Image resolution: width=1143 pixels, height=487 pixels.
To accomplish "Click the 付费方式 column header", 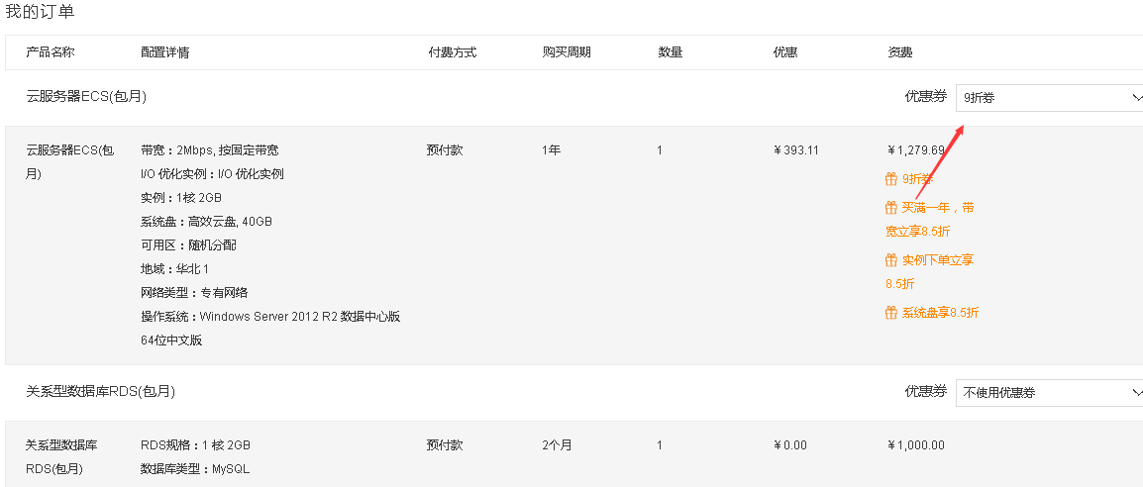I will 452,52.
